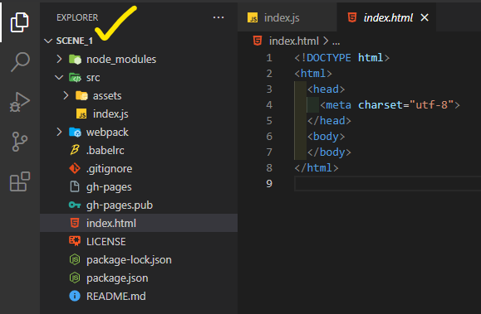Viewport: 481px width, 314px height.
Task: Expand the node_modules folder
Action: [x=59, y=59]
